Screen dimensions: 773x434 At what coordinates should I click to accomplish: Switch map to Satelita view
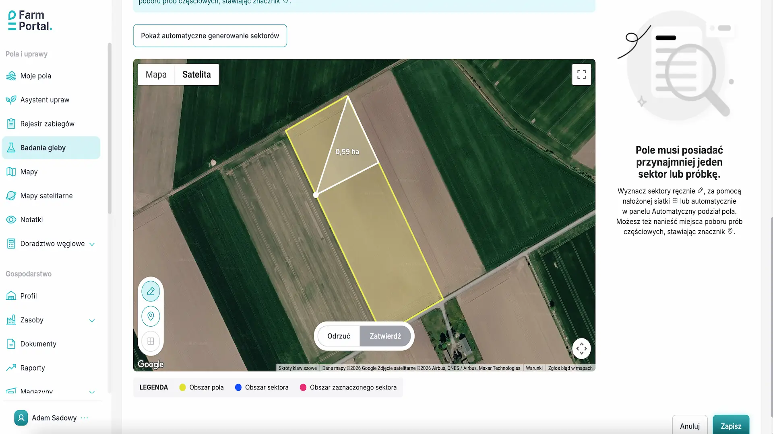[196, 74]
